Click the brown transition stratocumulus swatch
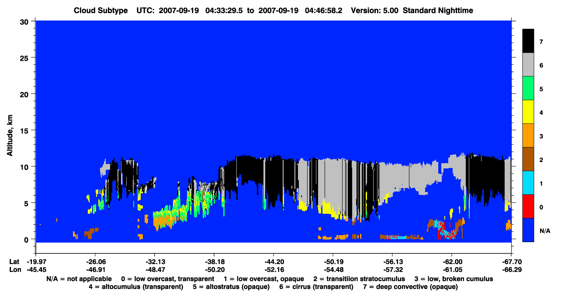Screen dimensions: 568x291 tap(528, 159)
